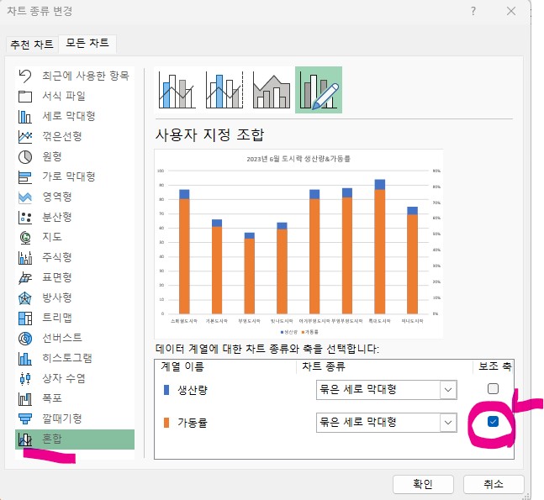Choose clustered column-line combo subtype
This screenshot has width=544, height=500.
pos(177,90)
